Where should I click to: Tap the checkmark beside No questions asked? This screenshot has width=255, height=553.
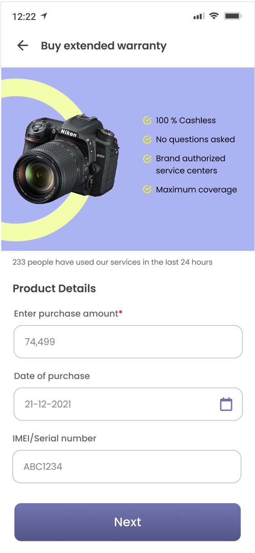tap(147, 139)
